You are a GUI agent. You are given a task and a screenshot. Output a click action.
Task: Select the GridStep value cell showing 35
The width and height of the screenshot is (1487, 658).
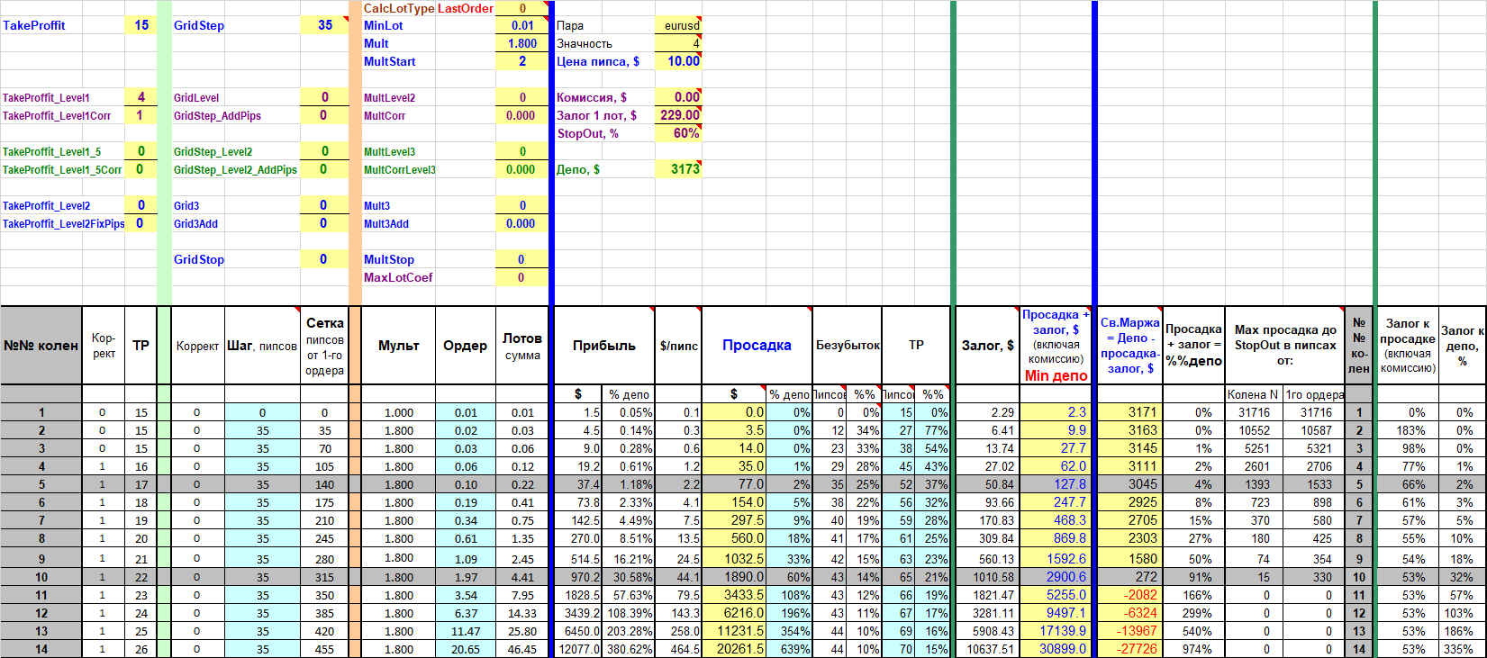tap(324, 25)
